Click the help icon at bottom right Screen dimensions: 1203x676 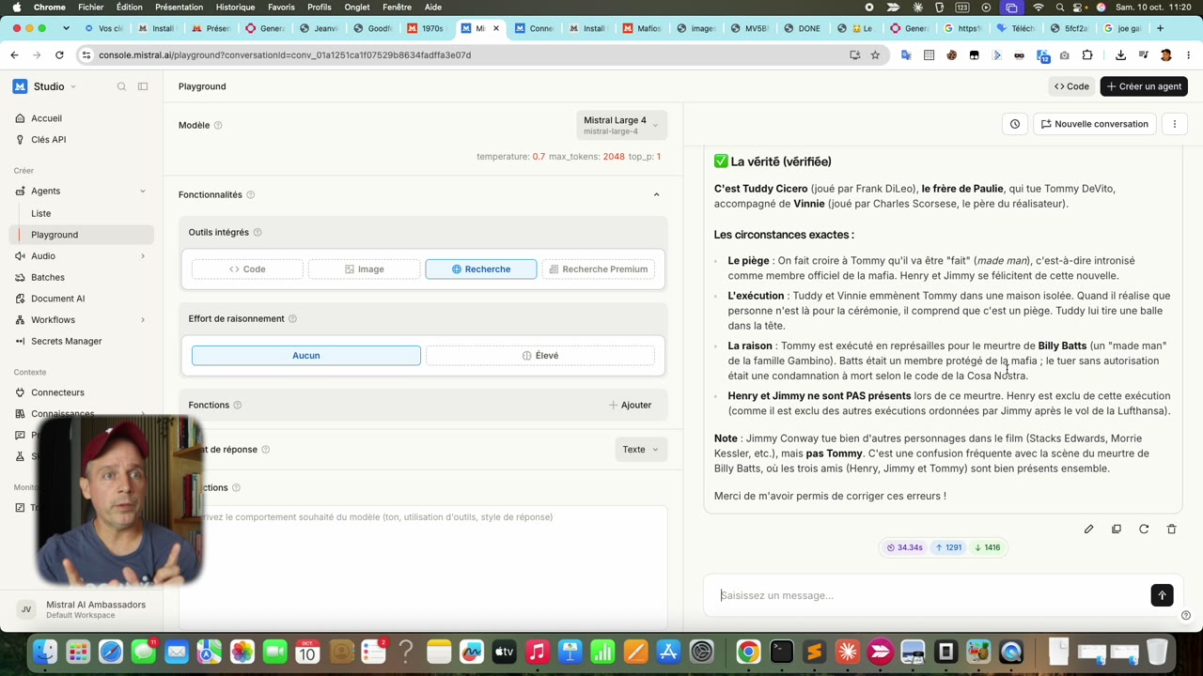pos(1186,616)
